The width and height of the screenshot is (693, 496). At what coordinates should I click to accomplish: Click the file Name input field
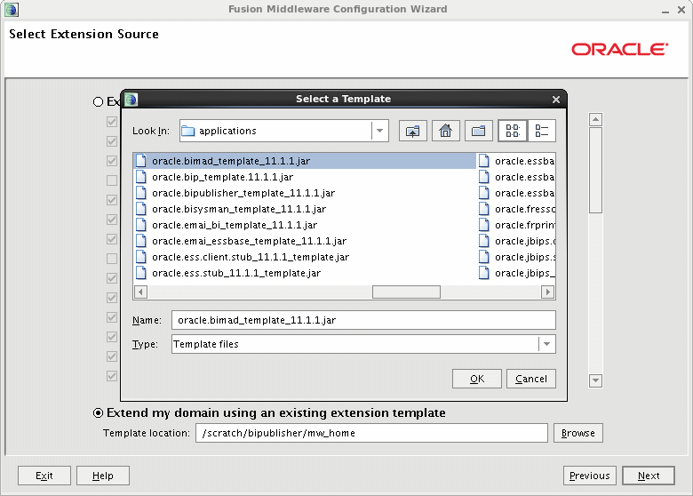[x=363, y=320]
